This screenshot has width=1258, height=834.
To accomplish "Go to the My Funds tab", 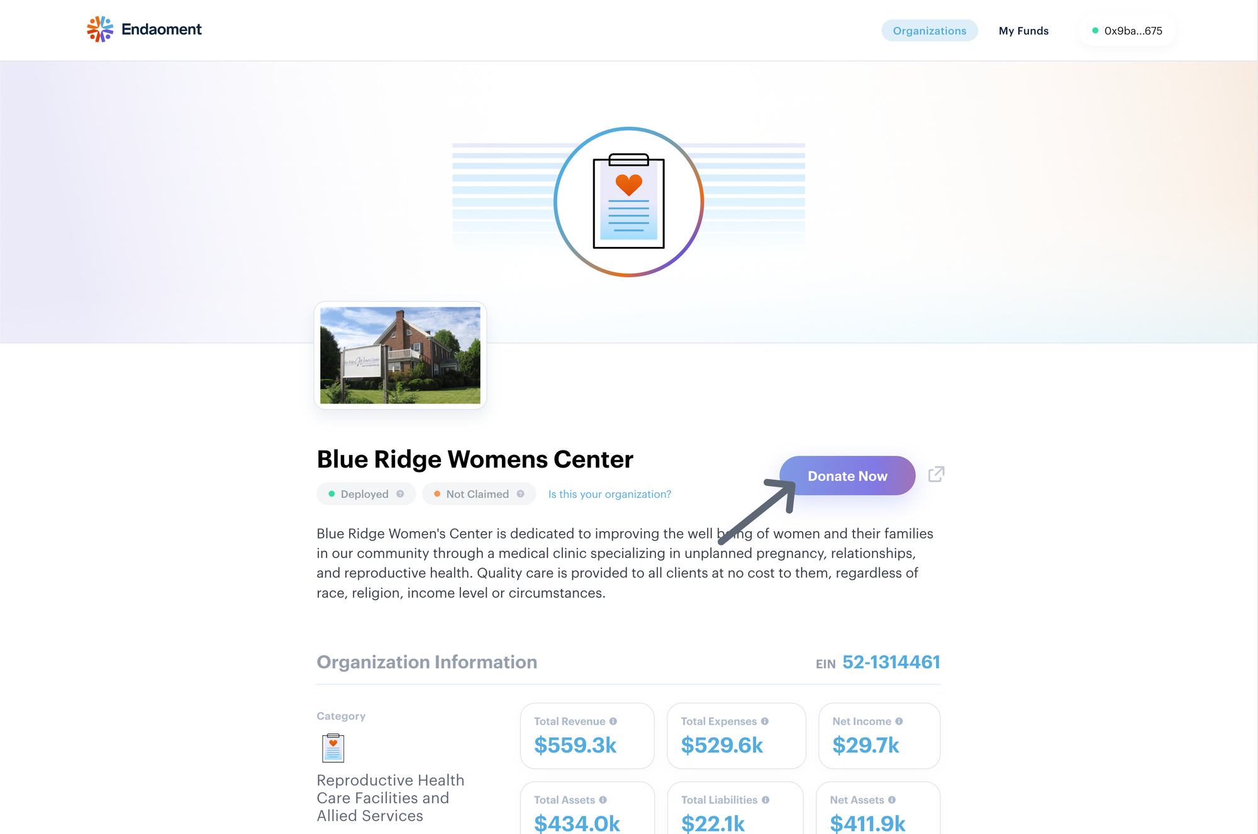I will click(x=1023, y=31).
